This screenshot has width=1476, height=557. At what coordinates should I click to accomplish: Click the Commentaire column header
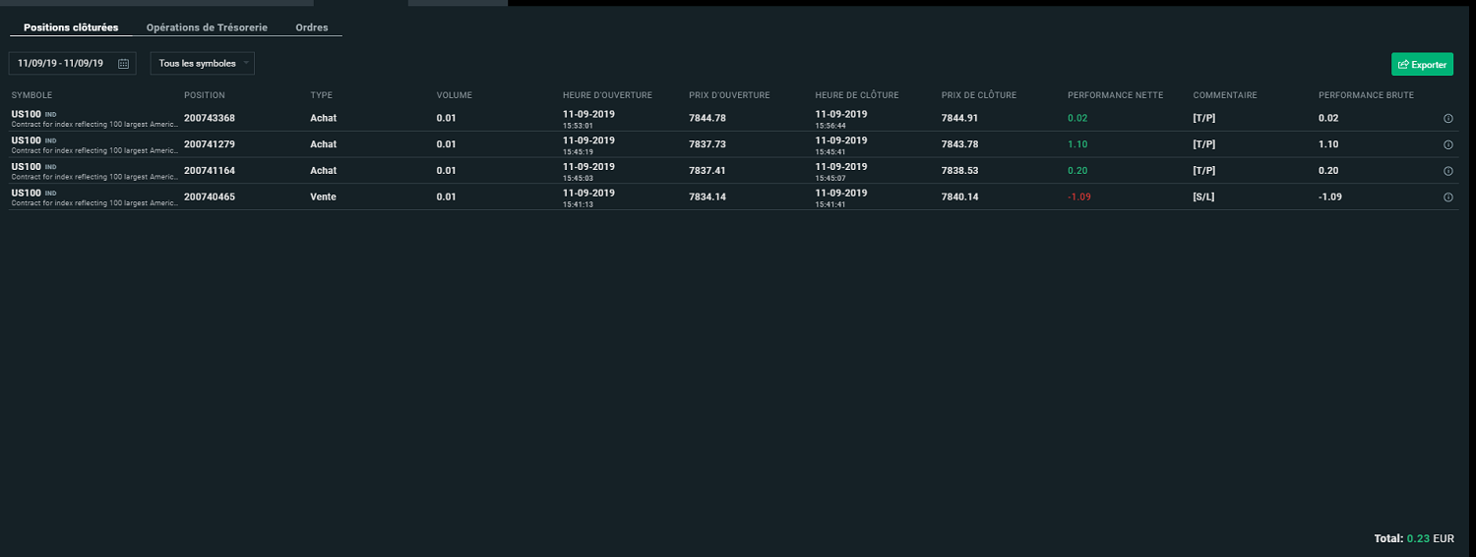1225,95
